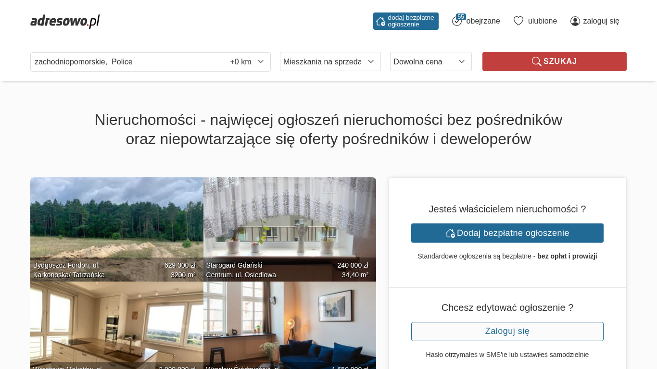This screenshot has height=369, width=657.
Task: Click the adresowo.pl logo
Action: 65,21
